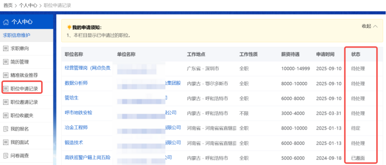This screenshot has height=165, width=386.
Task: Open the 数据分析师 job posting
Action: pos(76,83)
